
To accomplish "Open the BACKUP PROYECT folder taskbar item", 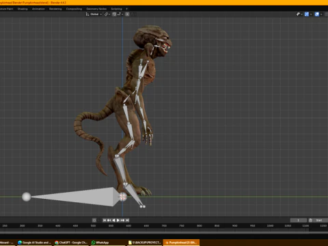I will point(145,243).
